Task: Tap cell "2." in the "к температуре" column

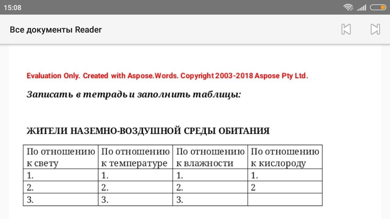Action: [x=135, y=187]
